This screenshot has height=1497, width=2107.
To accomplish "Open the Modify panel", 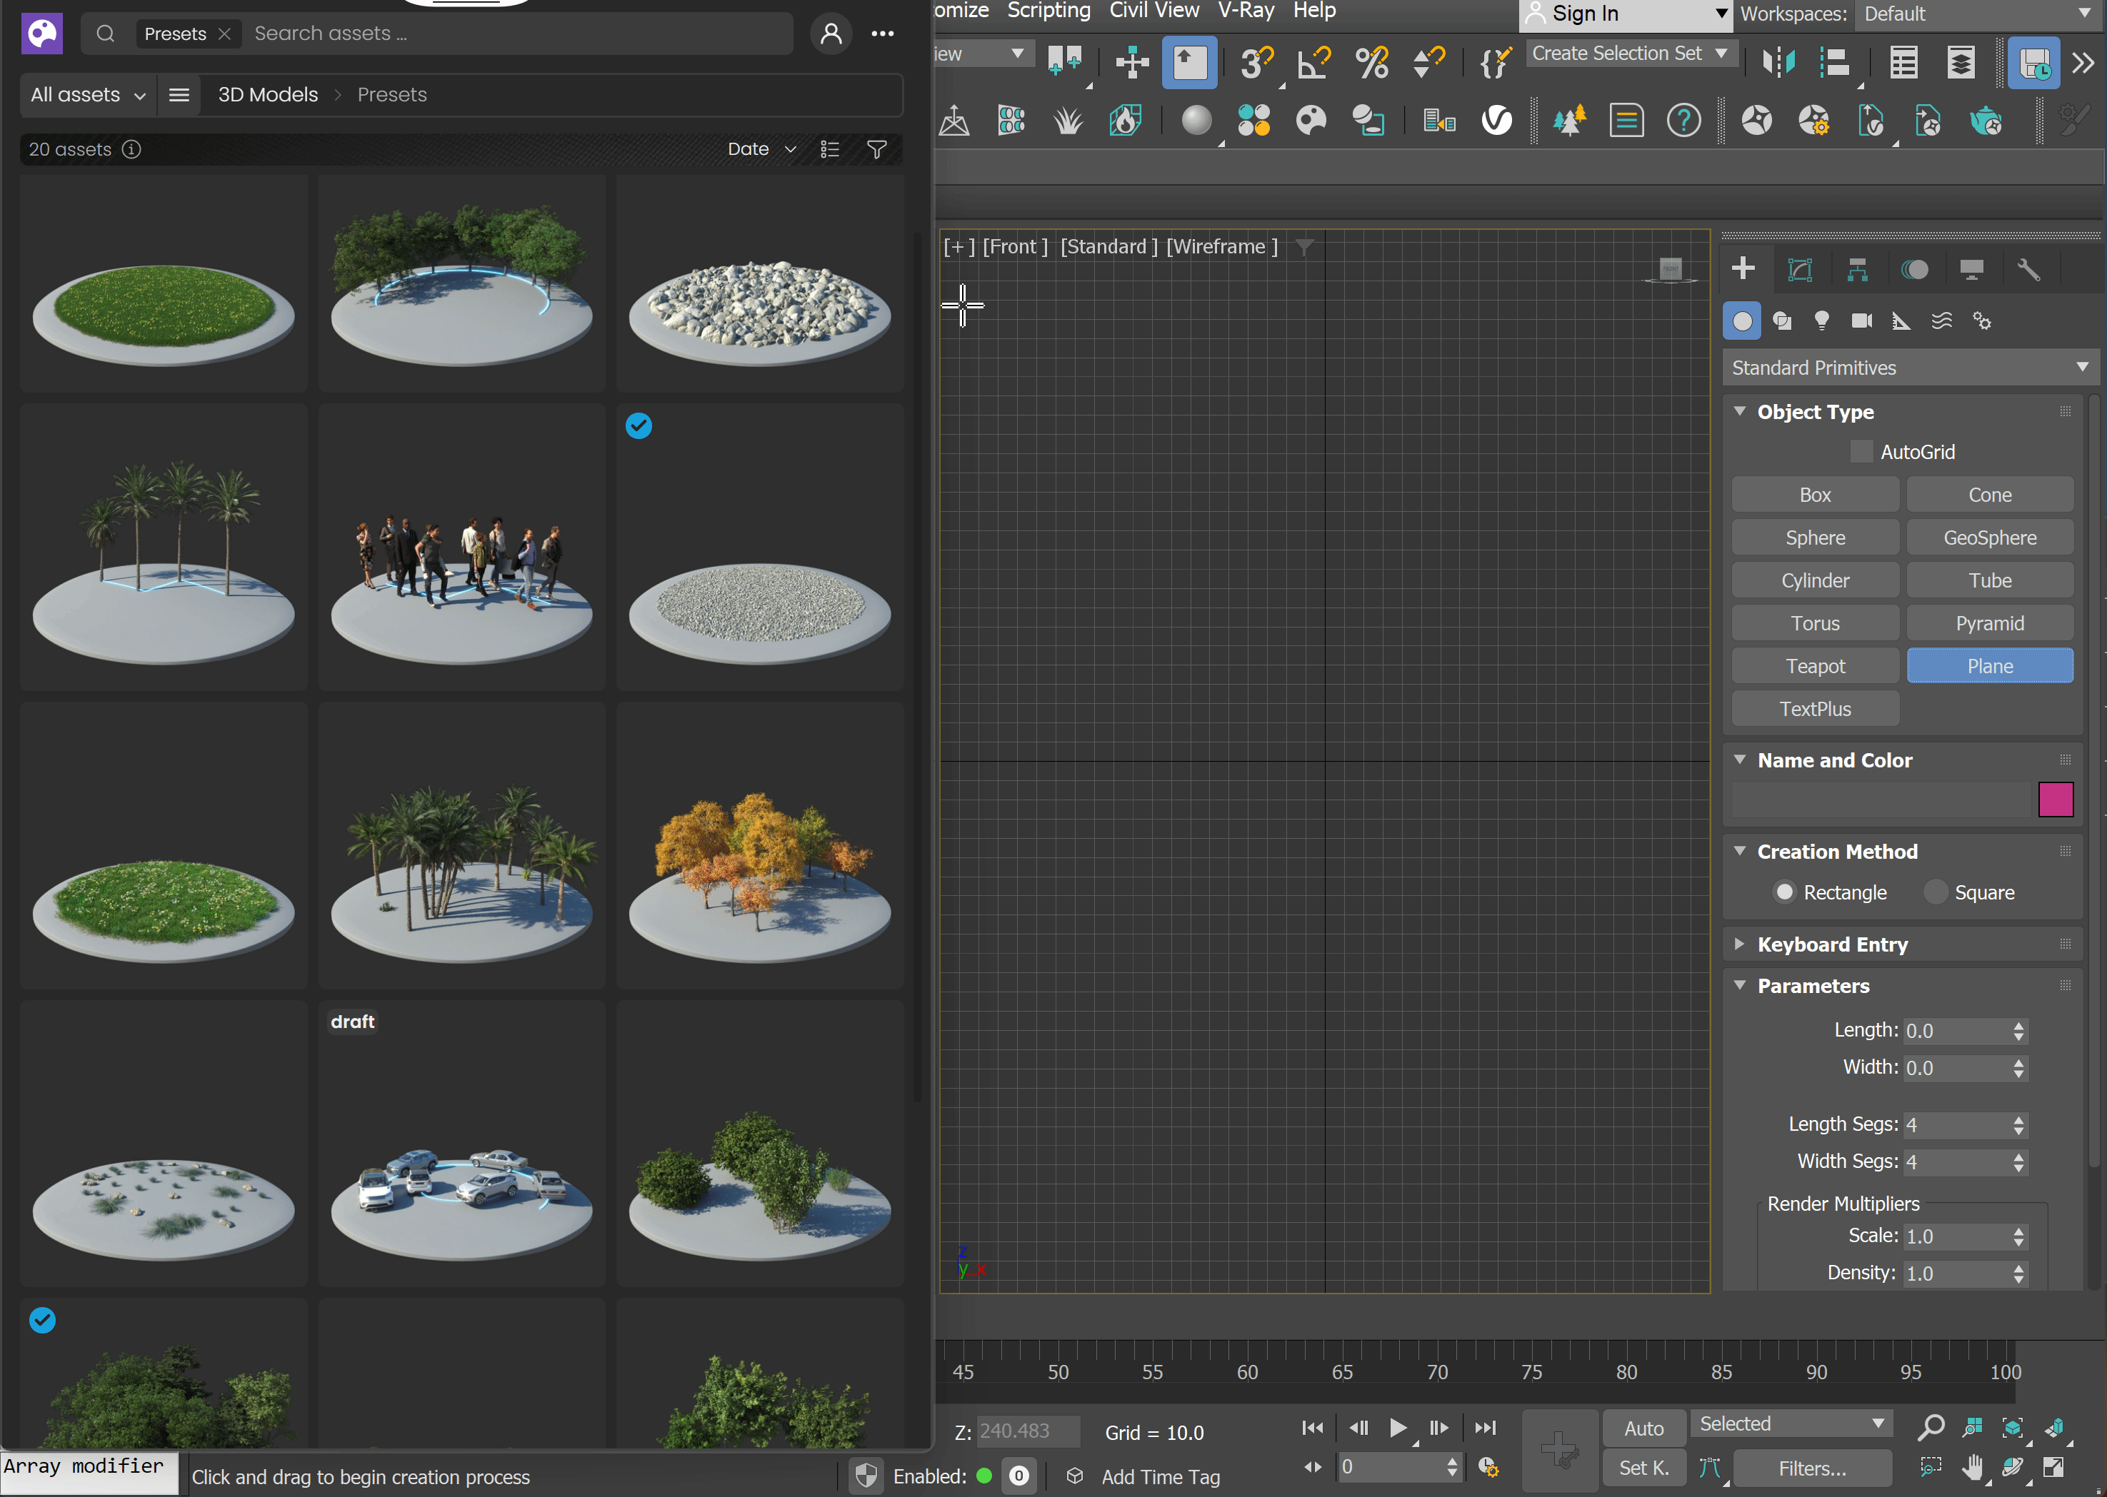I will pos(1800,268).
